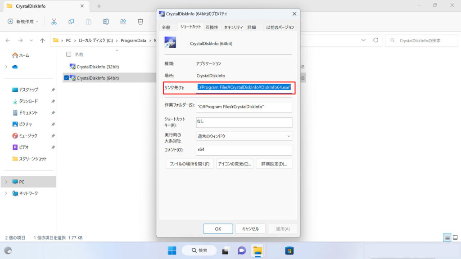Open the Chat app on the taskbar
The image size is (461, 259).
(242, 250)
